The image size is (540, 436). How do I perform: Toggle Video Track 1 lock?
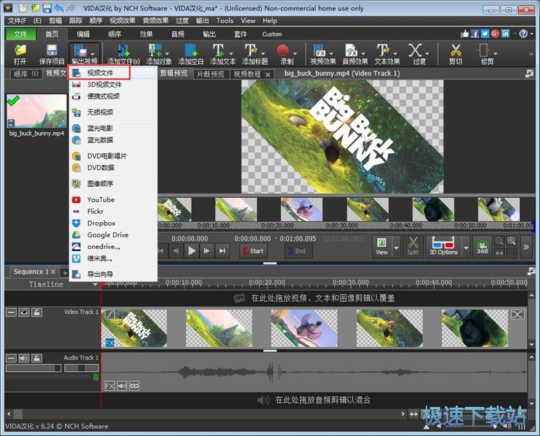(x=36, y=312)
